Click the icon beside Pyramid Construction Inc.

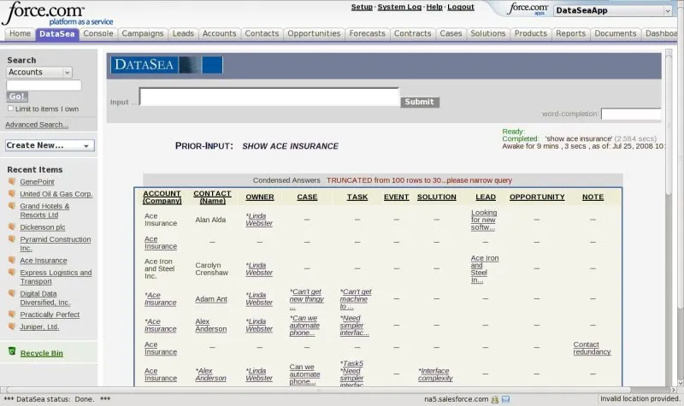(x=12, y=239)
